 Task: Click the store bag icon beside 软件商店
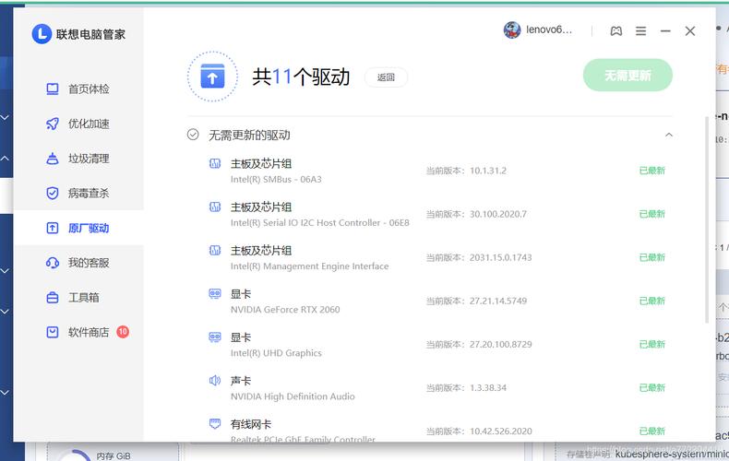(53, 332)
